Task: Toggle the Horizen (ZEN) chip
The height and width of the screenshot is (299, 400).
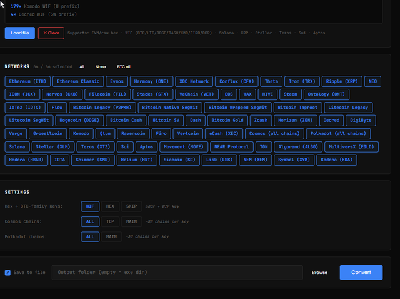Action: click(x=295, y=120)
